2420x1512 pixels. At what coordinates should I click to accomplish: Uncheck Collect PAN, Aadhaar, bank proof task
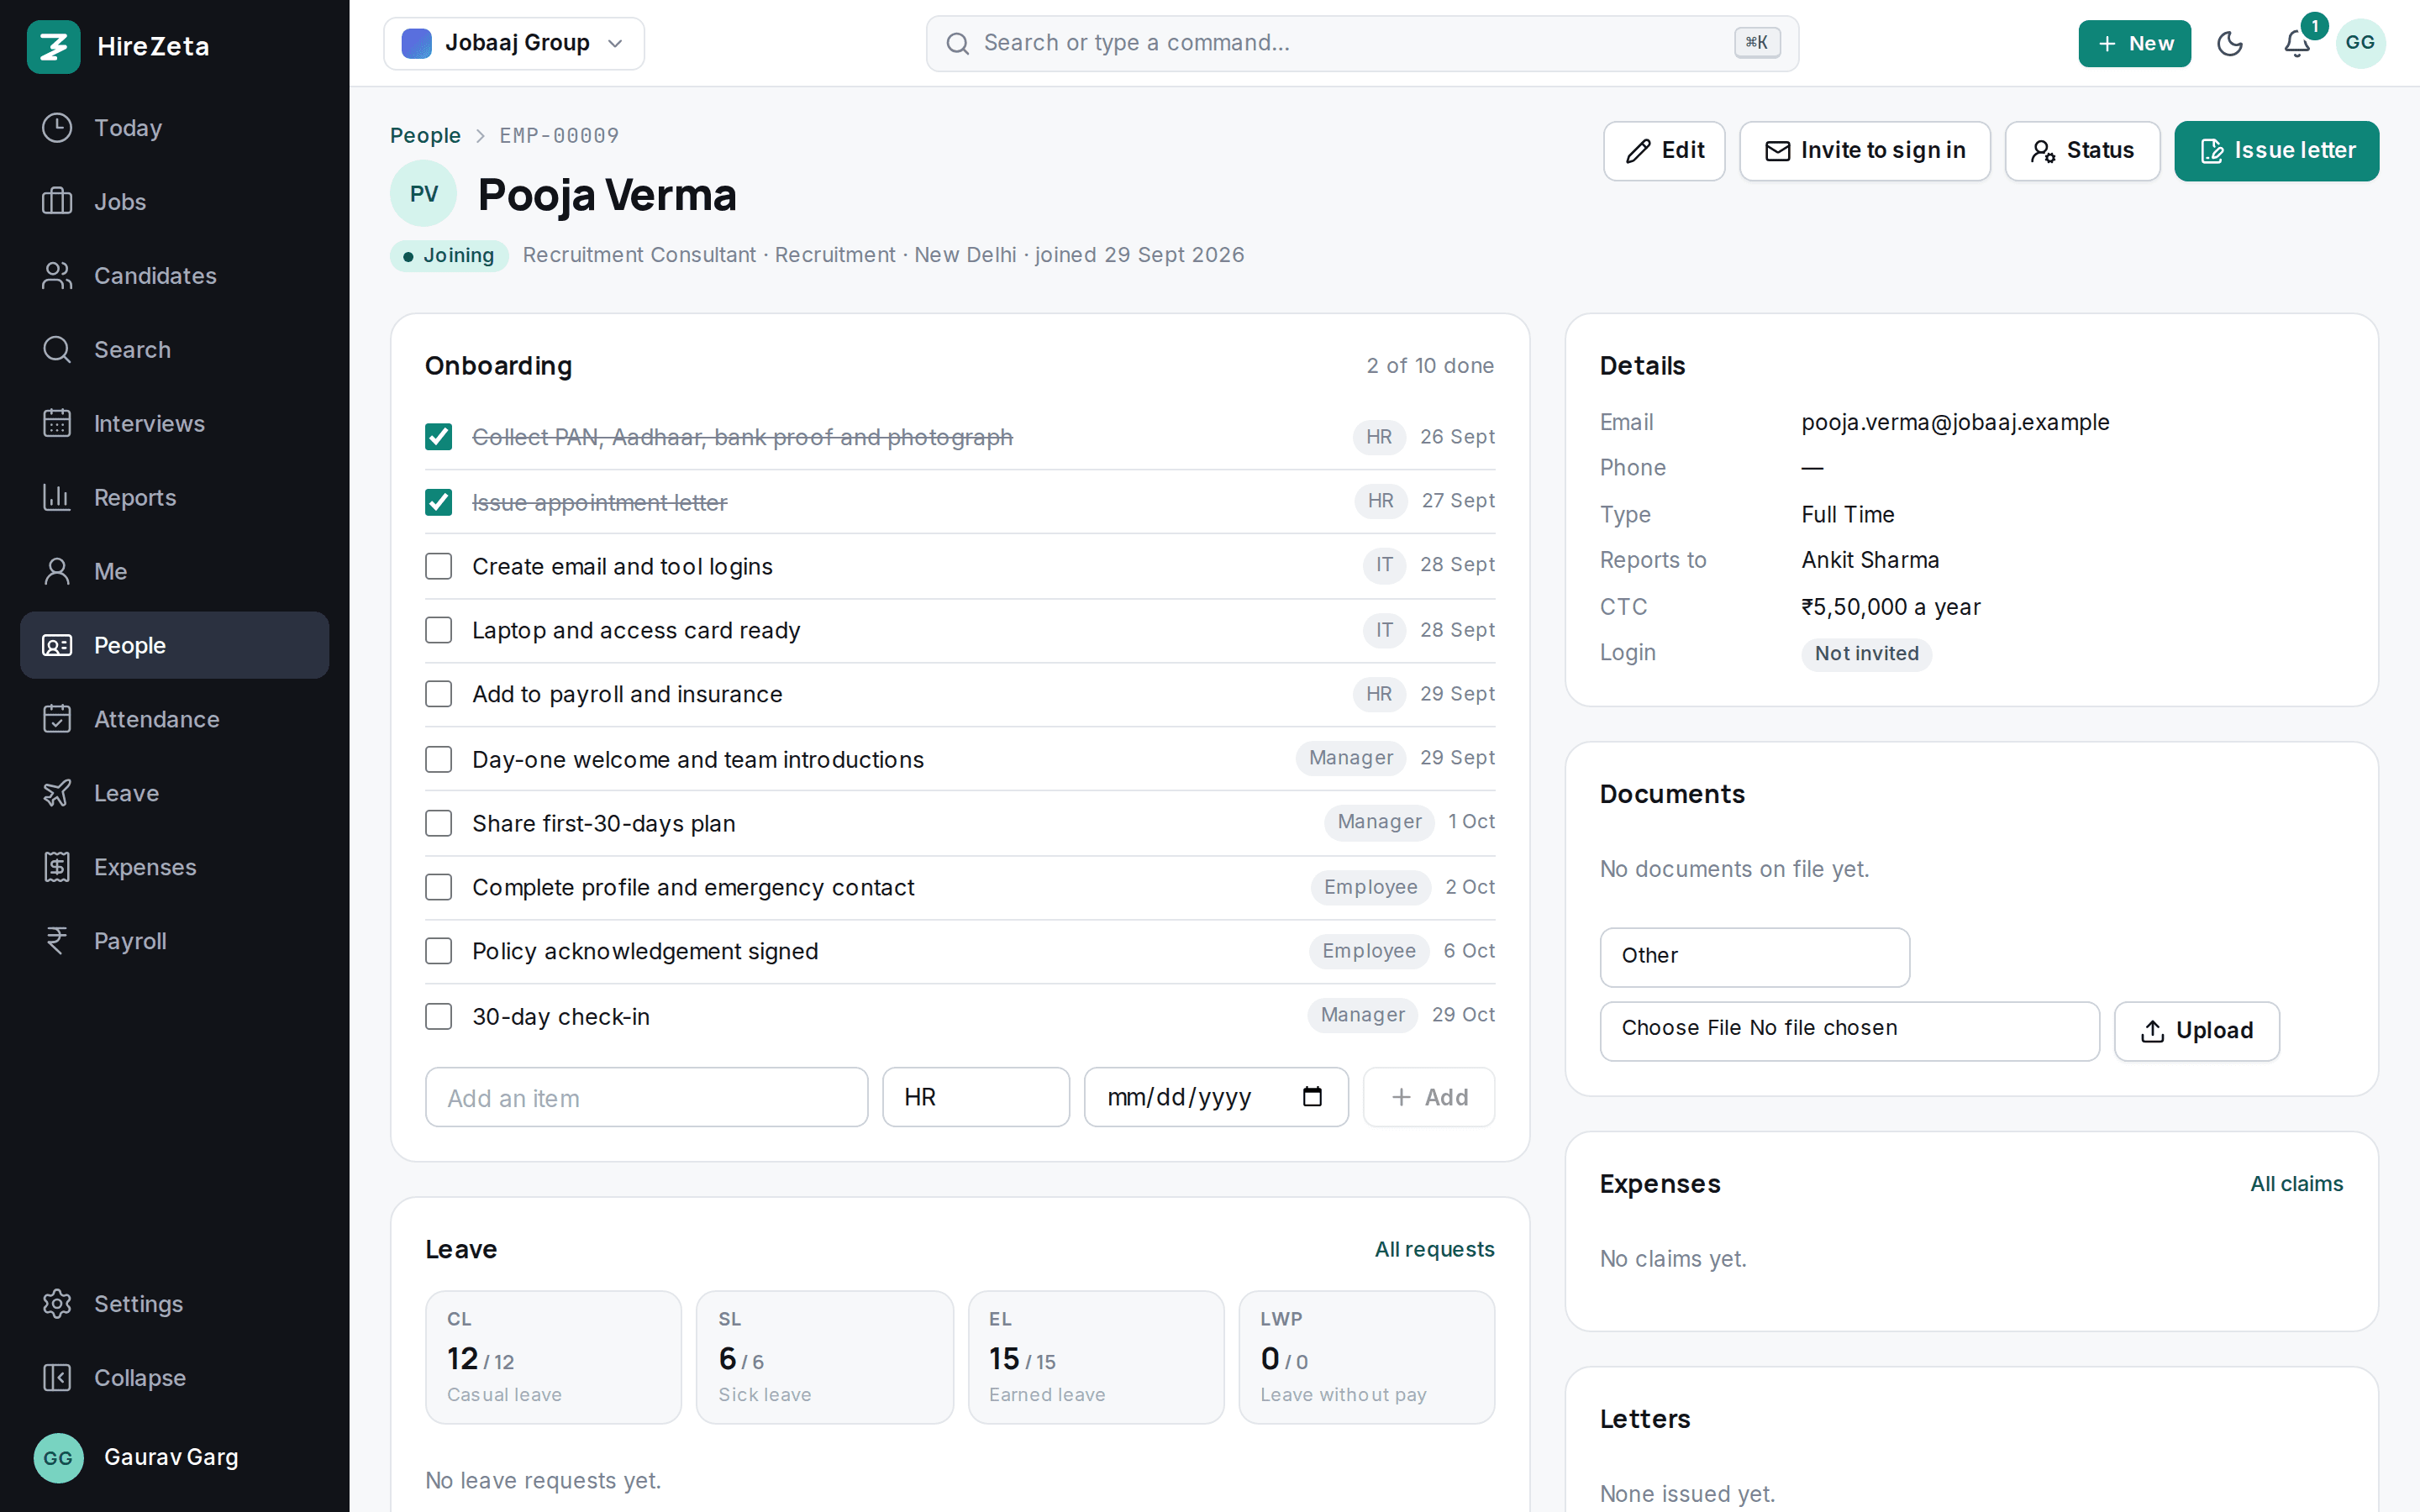pos(438,437)
